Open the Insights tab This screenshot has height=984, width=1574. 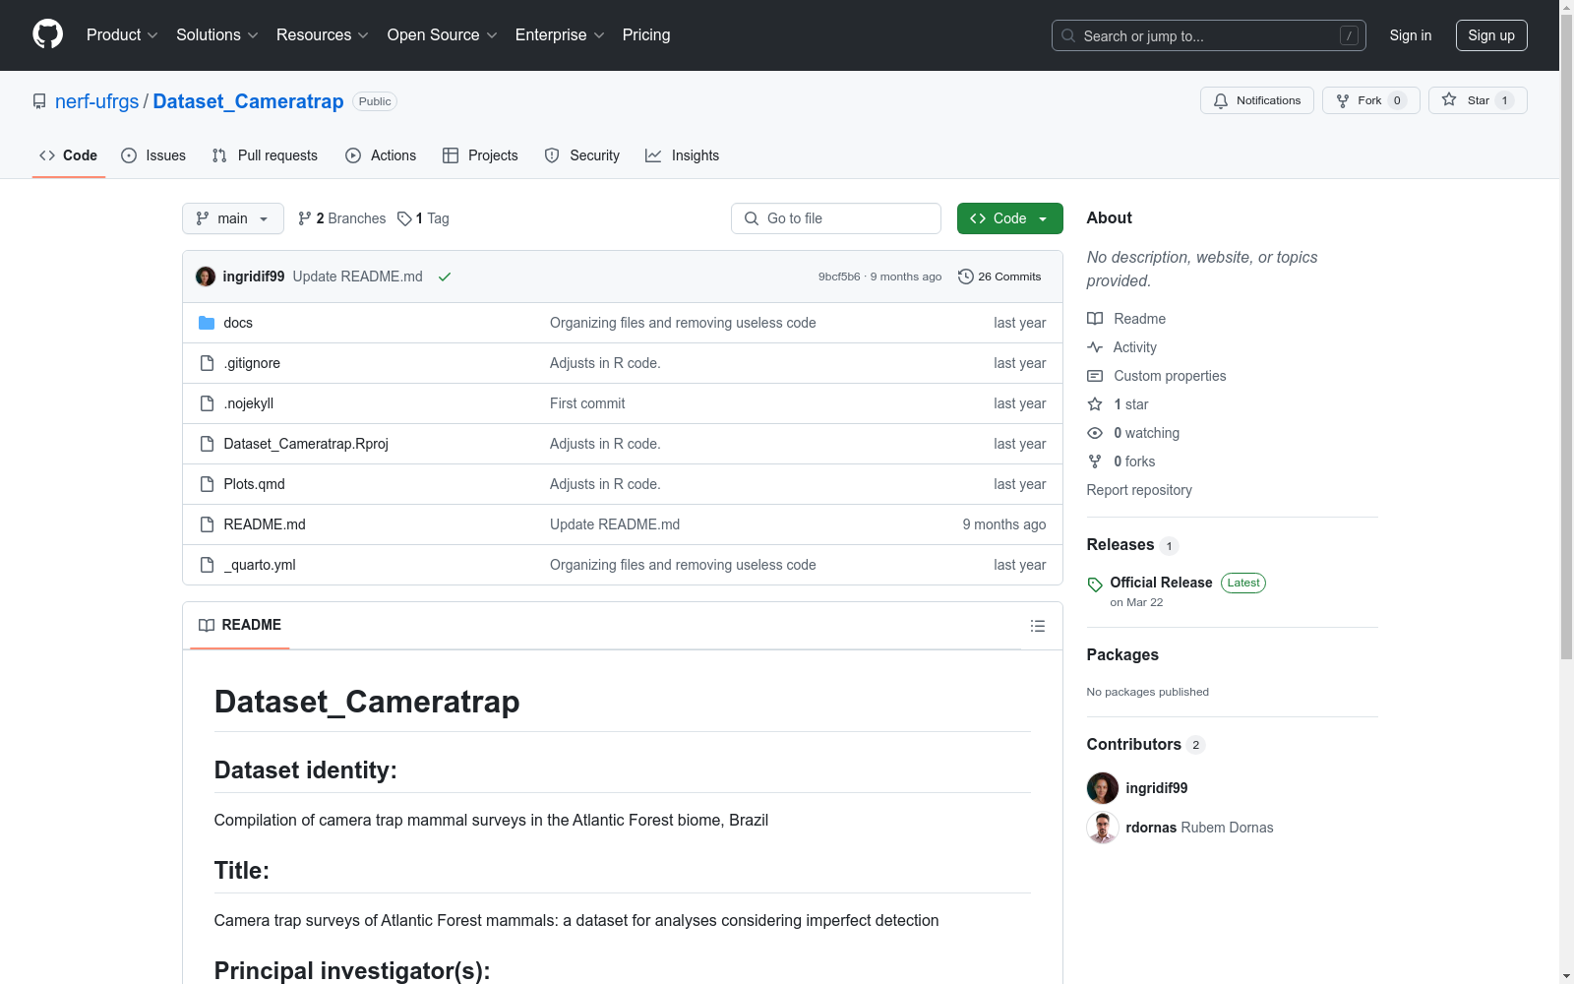pyautogui.click(x=683, y=155)
